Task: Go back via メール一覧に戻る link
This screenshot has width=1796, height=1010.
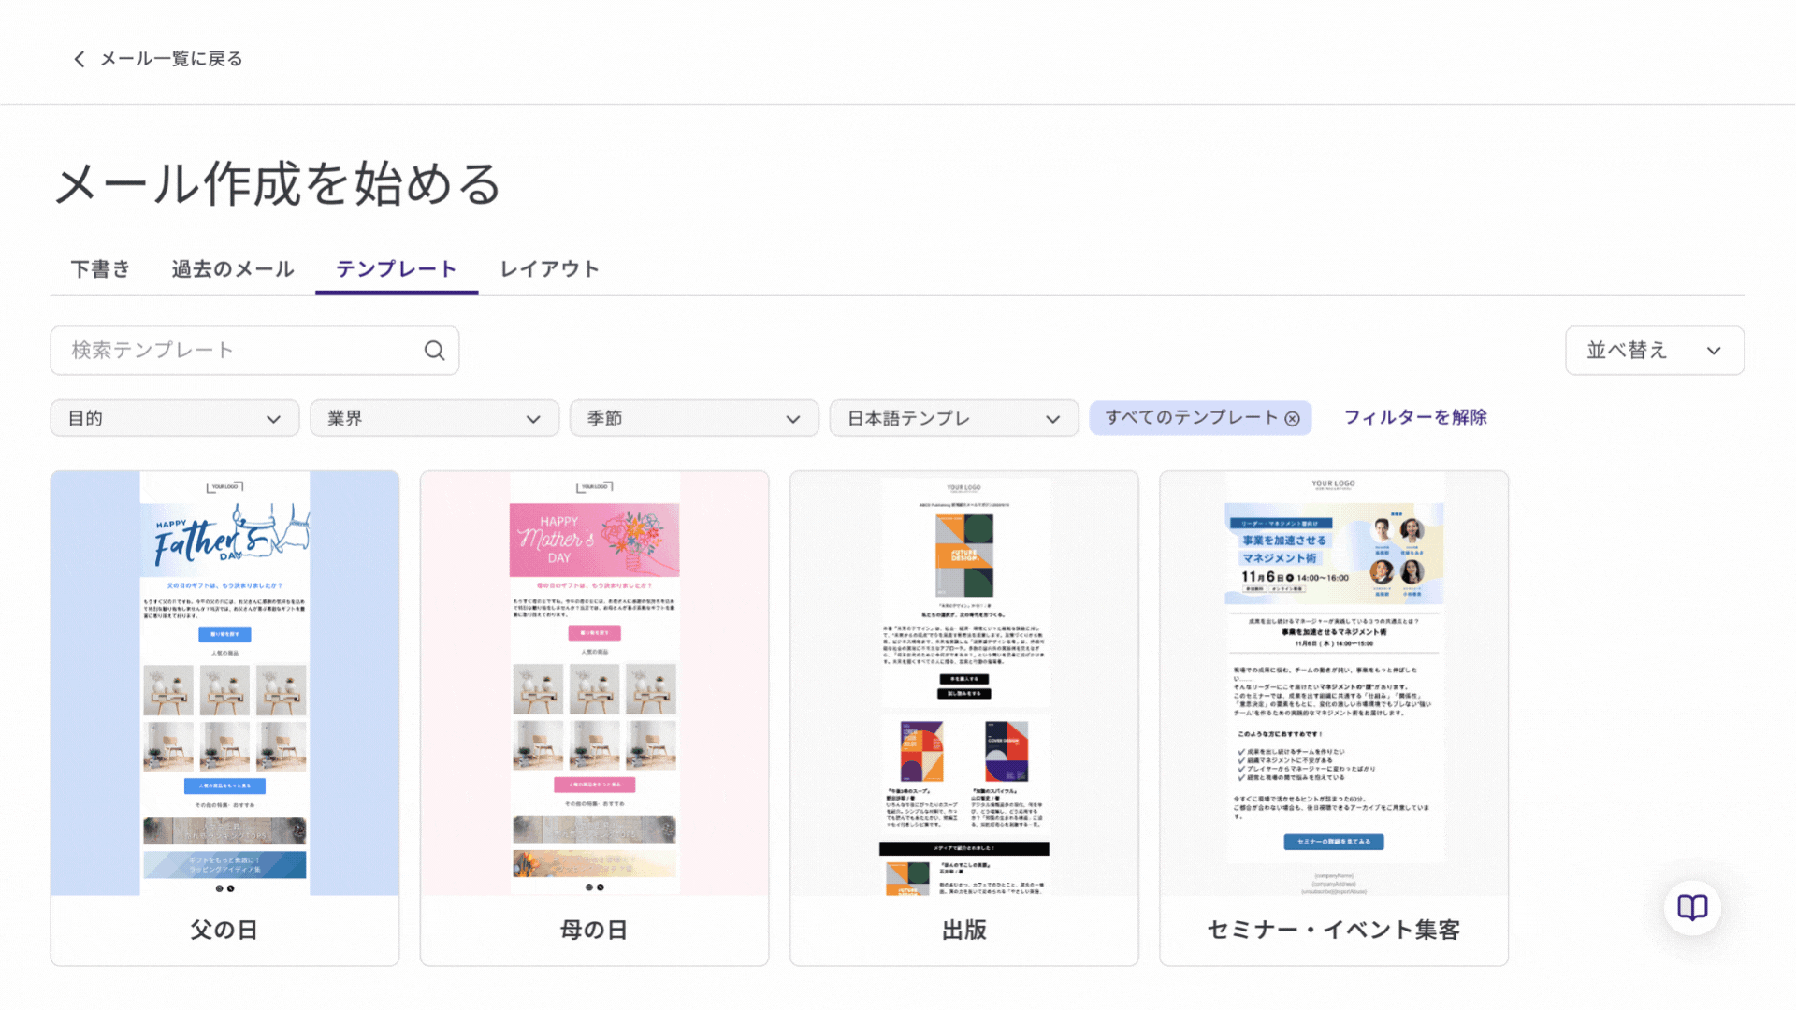Action: 171,59
